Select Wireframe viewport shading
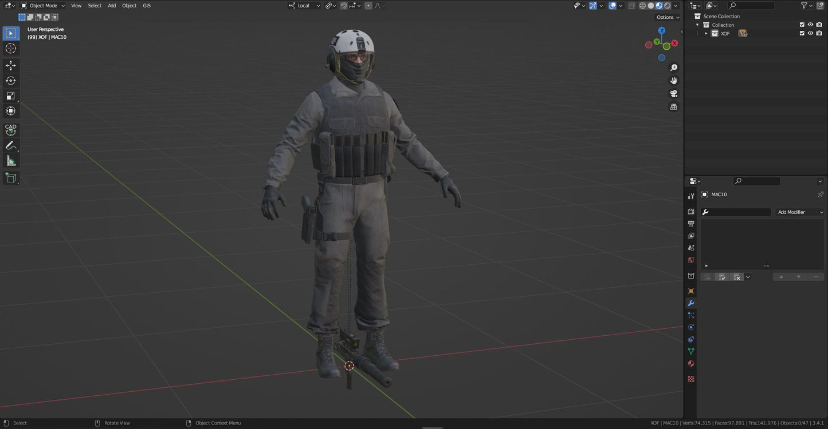This screenshot has width=828, height=429. coord(642,5)
